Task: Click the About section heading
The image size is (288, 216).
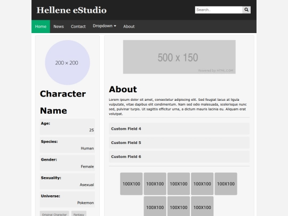Action: pyautogui.click(x=123, y=89)
